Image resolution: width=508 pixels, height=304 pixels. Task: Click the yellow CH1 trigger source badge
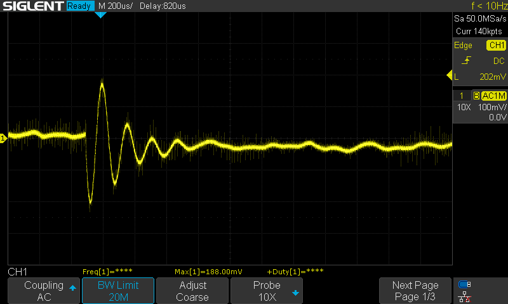tap(495, 46)
